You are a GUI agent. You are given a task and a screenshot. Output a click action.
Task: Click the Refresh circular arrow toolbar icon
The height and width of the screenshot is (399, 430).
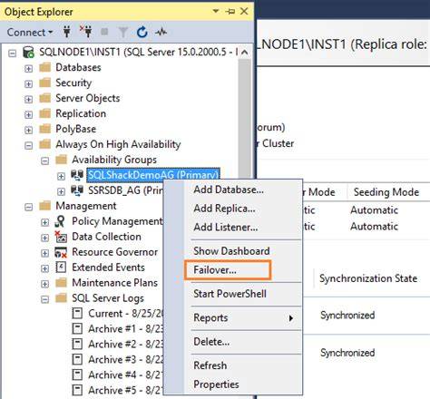click(142, 32)
